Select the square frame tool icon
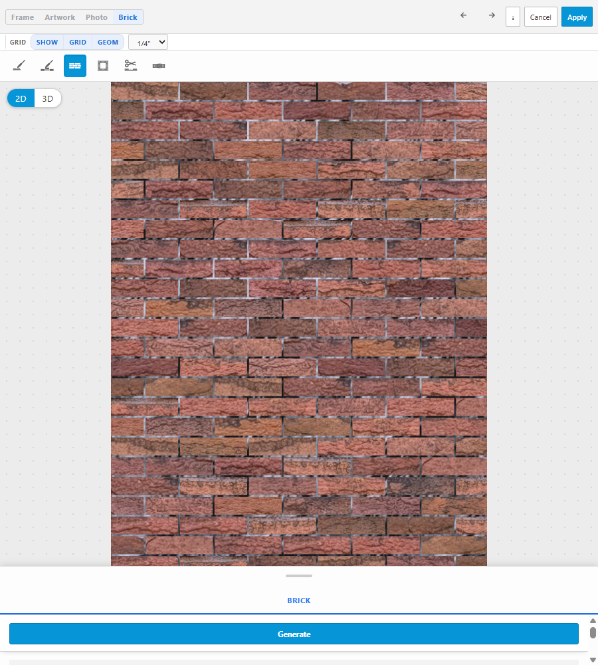Image resolution: width=598 pixels, height=665 pixels. (x=103, y=66)
